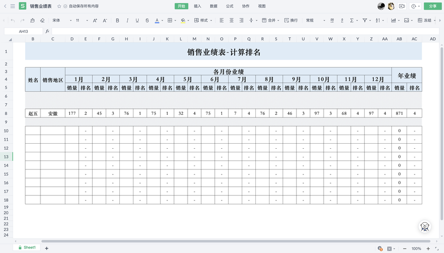This screenshot has height=253, width=444.
Task: Open the 合并 merge dropdown arrow
Action: pos(278,20)
